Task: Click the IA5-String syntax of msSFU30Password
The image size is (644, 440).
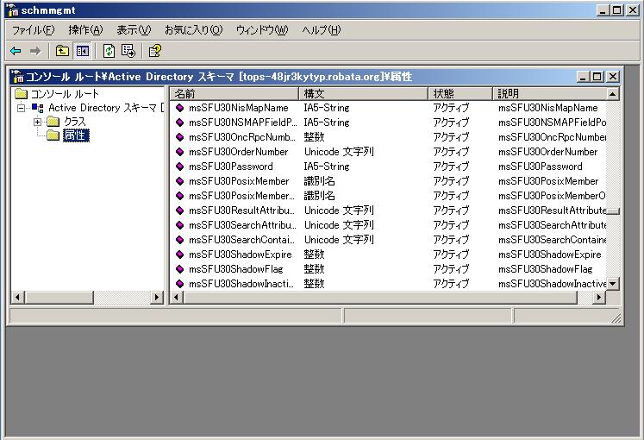Action: (x=327, y=167)
